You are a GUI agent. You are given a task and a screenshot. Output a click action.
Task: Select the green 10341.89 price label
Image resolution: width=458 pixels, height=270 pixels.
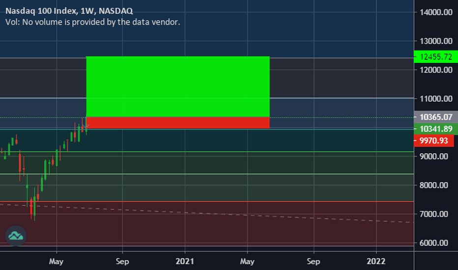coord(436,129)
